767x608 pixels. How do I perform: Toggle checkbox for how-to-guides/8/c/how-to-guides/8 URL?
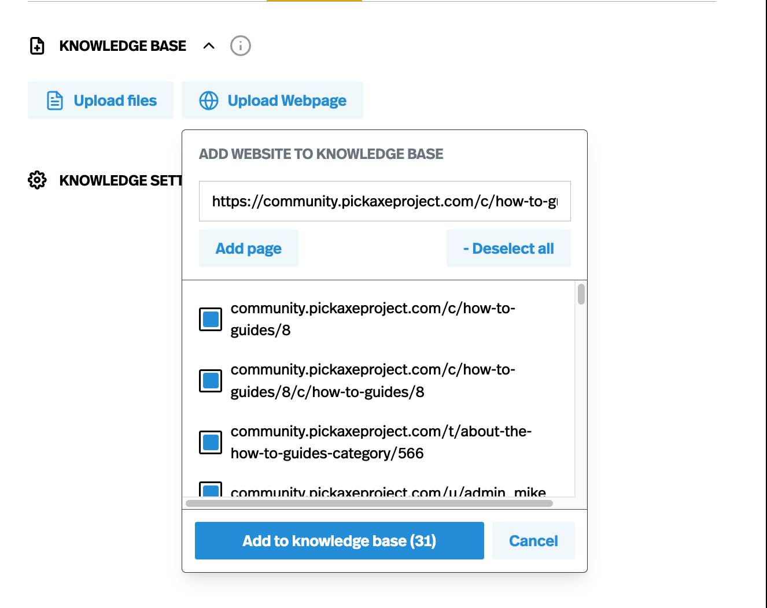211,381
